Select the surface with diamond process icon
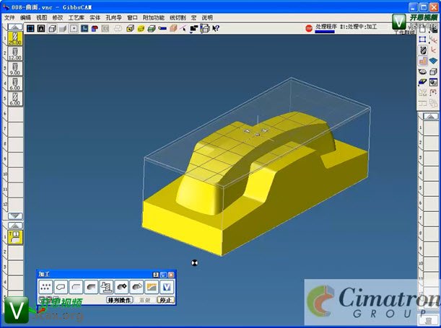 pyautogui.click(x=121, y=287)
